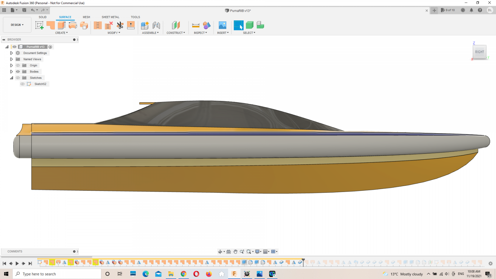This screenshot has width=496, height=279.
Task: Click the Windows search box
Action: coord(57,274)
